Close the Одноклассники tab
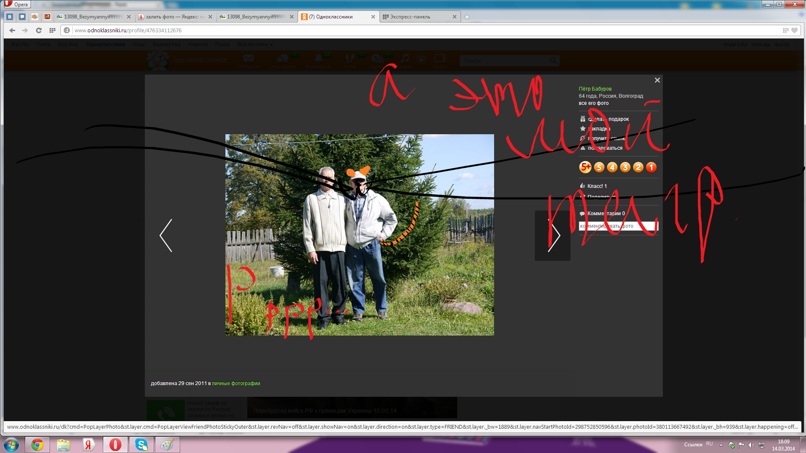This screenshot has width=806, height=453. pos(373,17)
